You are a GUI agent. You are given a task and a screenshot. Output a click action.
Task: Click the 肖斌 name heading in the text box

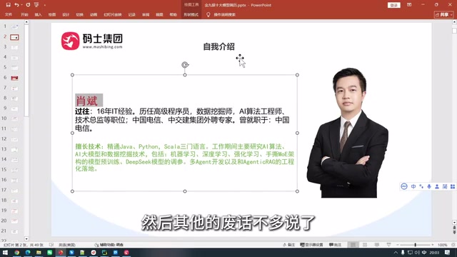click(86, 101)
